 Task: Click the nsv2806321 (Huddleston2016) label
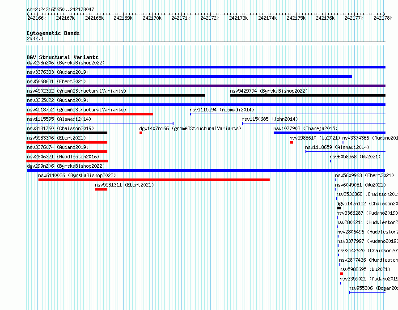click(63, 157)
